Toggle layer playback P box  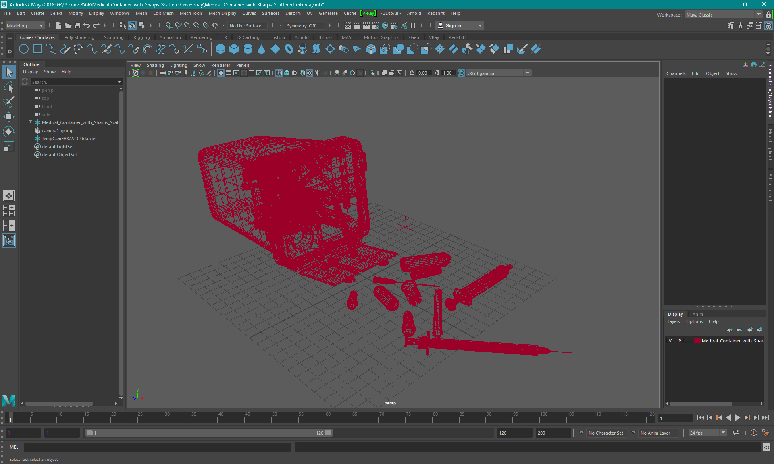[x=680, y=341]
